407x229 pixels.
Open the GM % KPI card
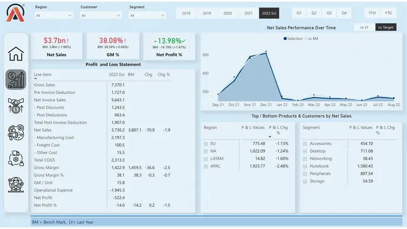[113, 46]
